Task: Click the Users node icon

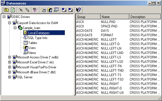Action: click(26, 48)
